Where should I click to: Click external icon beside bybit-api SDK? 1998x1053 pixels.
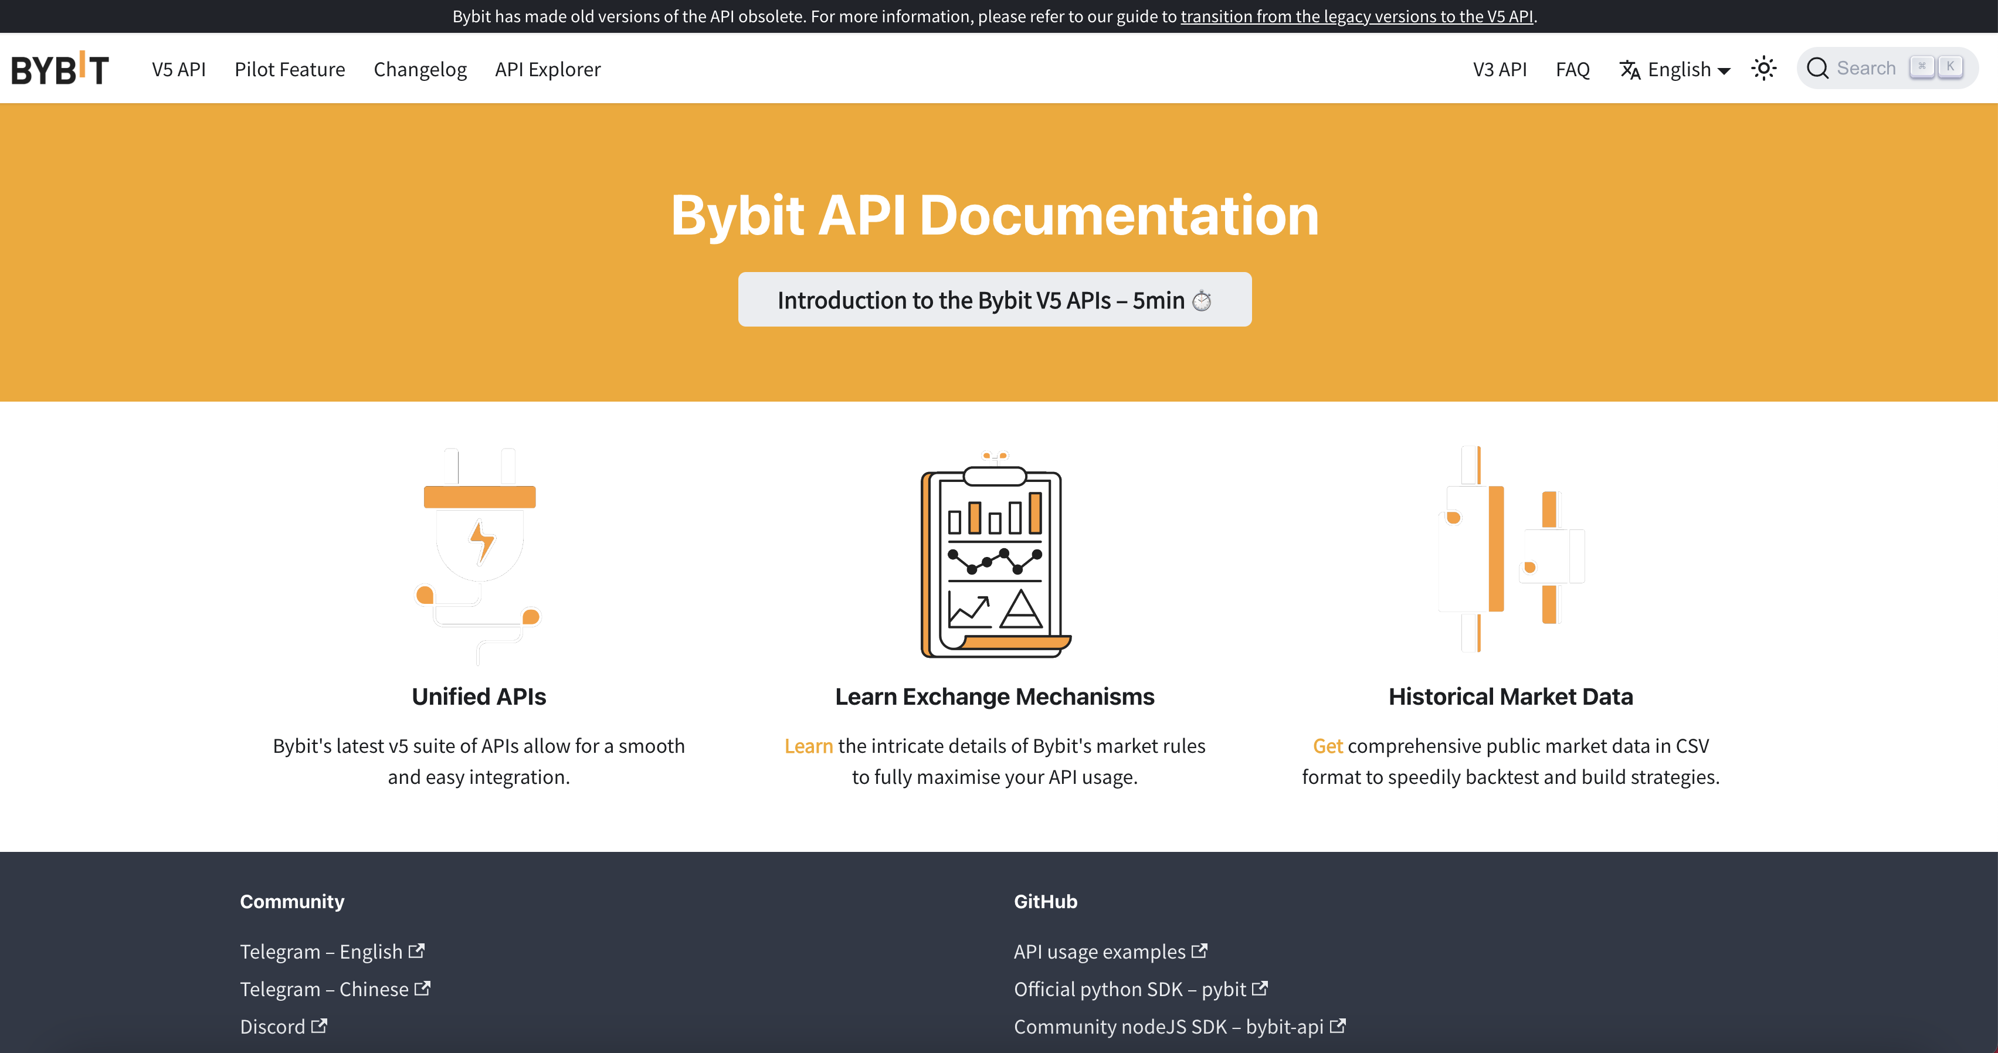pos(1337,1025)
